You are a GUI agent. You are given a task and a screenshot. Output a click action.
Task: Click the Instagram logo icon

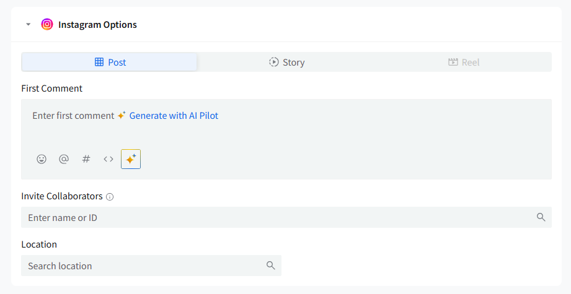[x=47, y=24]
